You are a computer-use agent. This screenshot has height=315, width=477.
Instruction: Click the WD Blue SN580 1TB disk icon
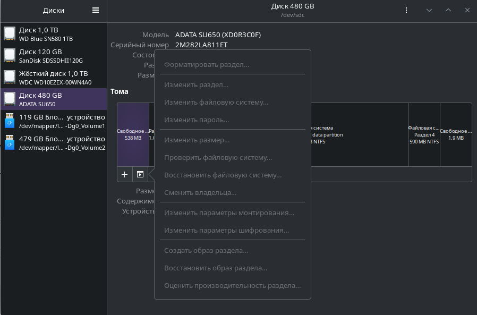pyautogui.click(x=10, y=34)
